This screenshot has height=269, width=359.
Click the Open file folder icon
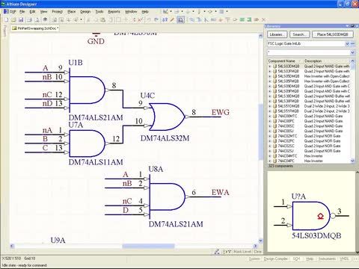(13, 19)
